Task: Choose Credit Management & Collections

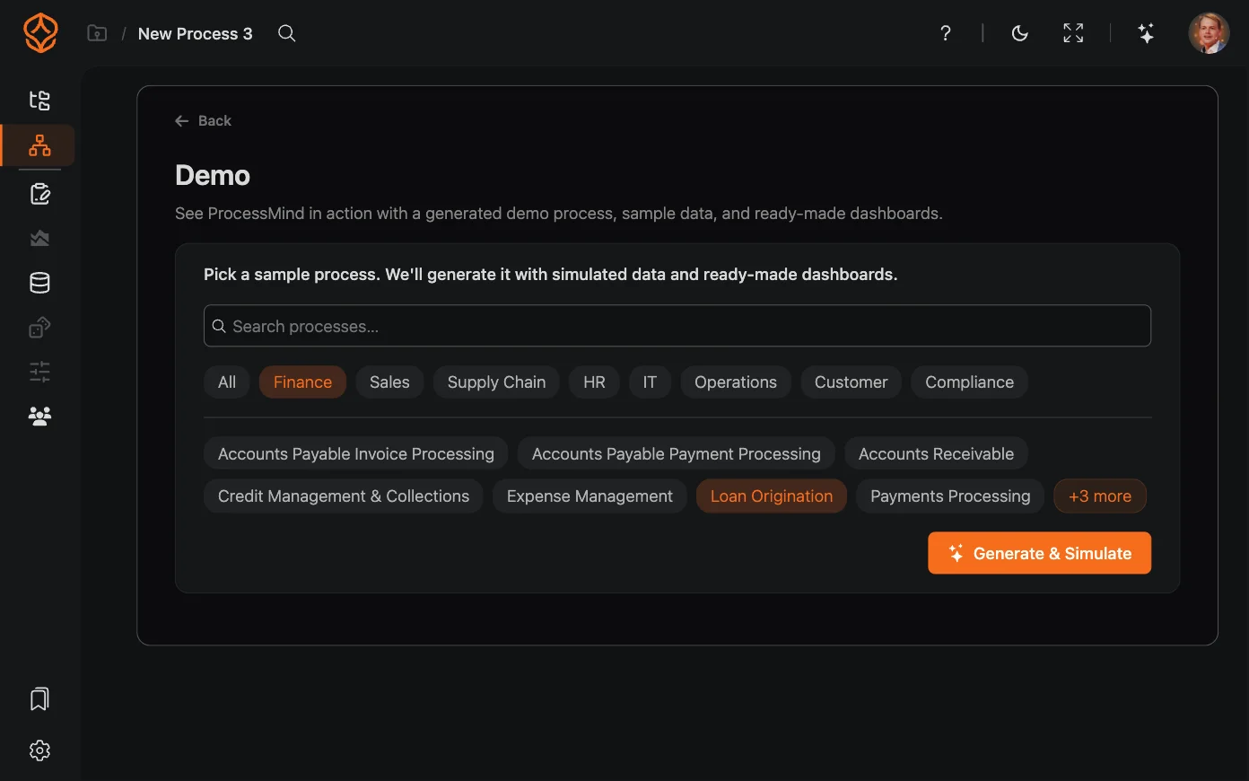Action: [344, 496]
